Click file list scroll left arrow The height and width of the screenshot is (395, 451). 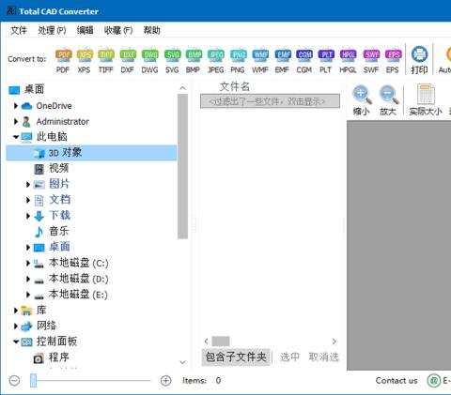point(206,342)
